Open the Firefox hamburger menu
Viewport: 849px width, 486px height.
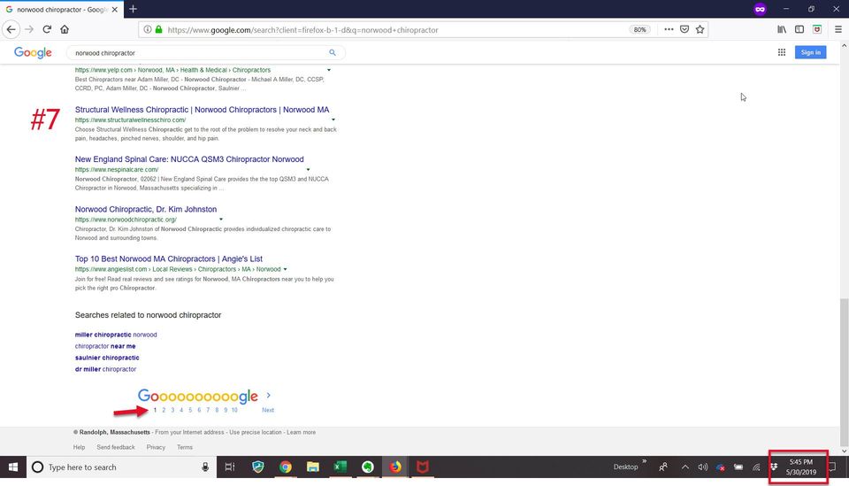[838, 30]
